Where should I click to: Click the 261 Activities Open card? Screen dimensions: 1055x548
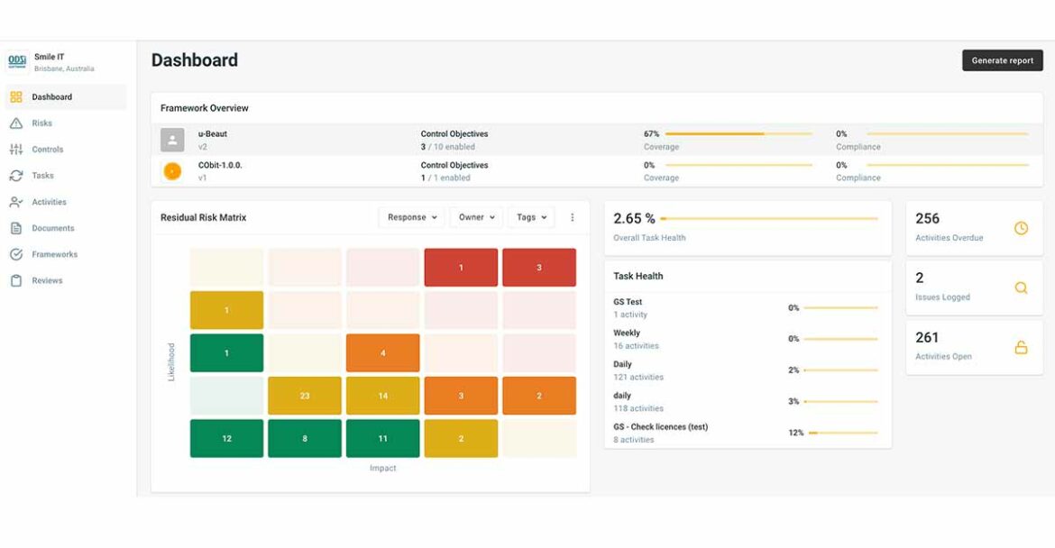pos(974,347)
